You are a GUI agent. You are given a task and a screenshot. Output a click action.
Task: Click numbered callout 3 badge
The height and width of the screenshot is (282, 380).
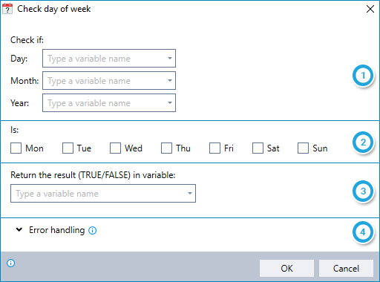pyautogui.click(x=363, y=191)
